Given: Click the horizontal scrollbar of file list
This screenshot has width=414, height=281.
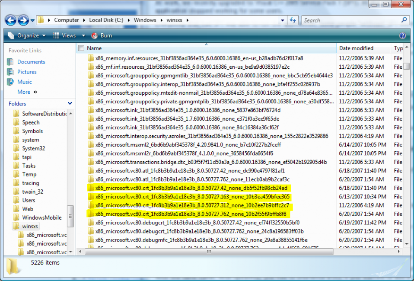Looking at the screenshot, I should [x=209, y=252].
